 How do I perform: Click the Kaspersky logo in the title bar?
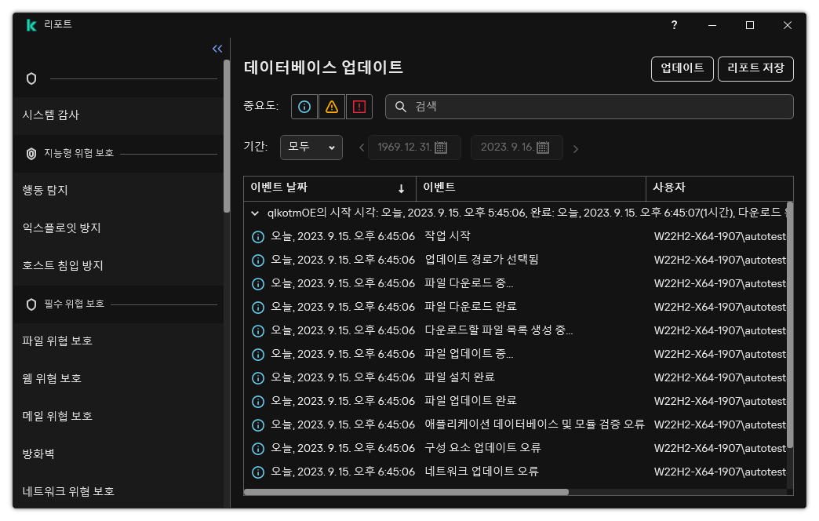[31, 24]
